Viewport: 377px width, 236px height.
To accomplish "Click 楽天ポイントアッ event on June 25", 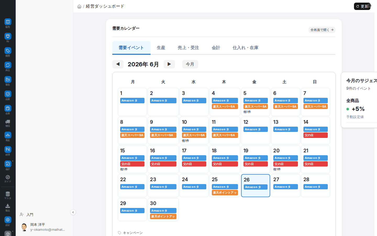I will click(225, 193).
